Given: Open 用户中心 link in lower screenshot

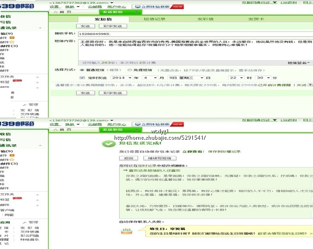Looking at the screenshot, I should point(117,124).
